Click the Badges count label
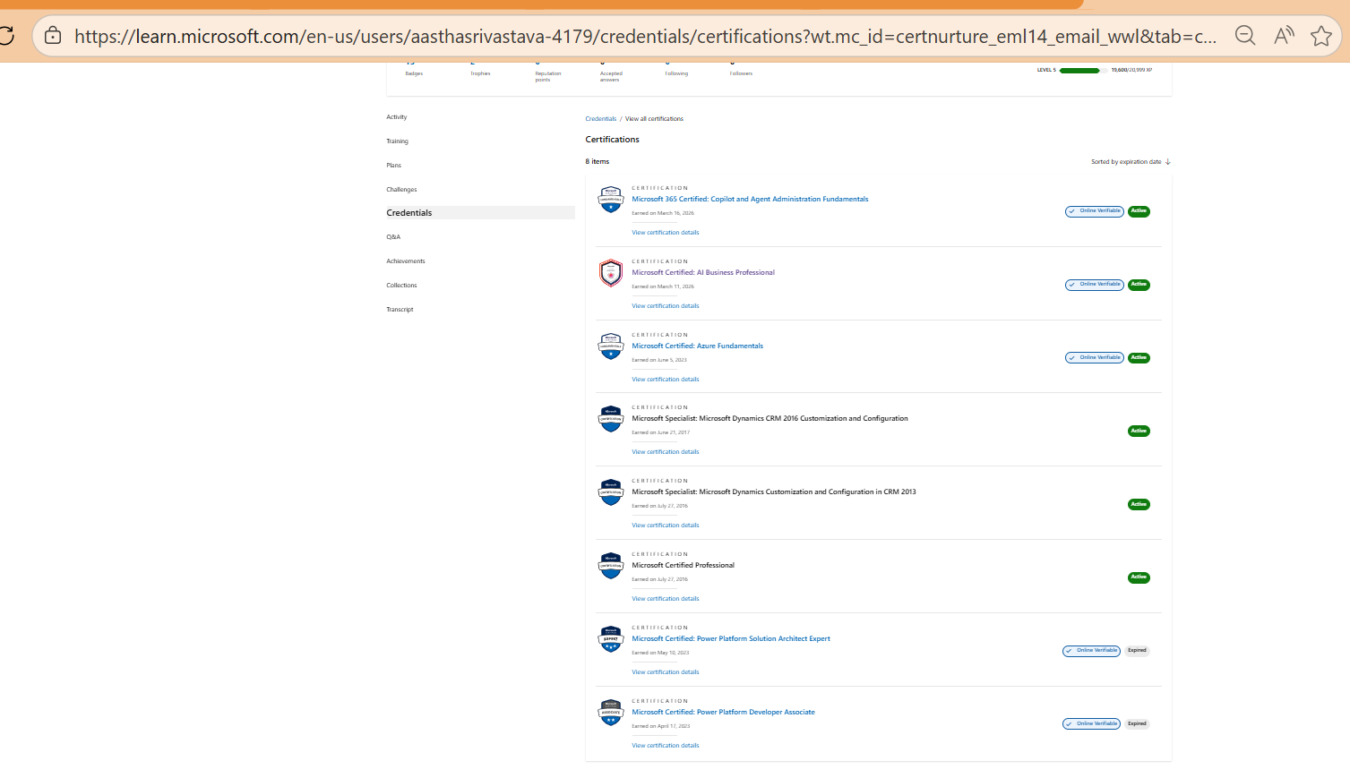Viewport: 1350px width, 778px height. (x=414, y=73)
